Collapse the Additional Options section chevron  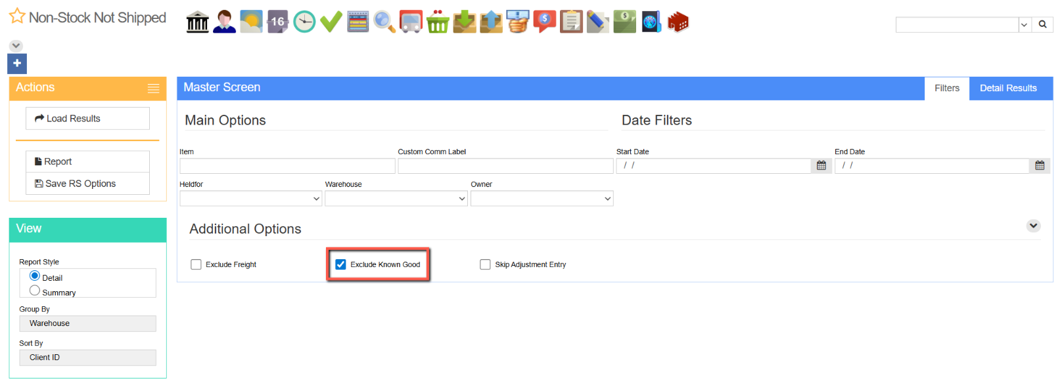(1033, 226)
